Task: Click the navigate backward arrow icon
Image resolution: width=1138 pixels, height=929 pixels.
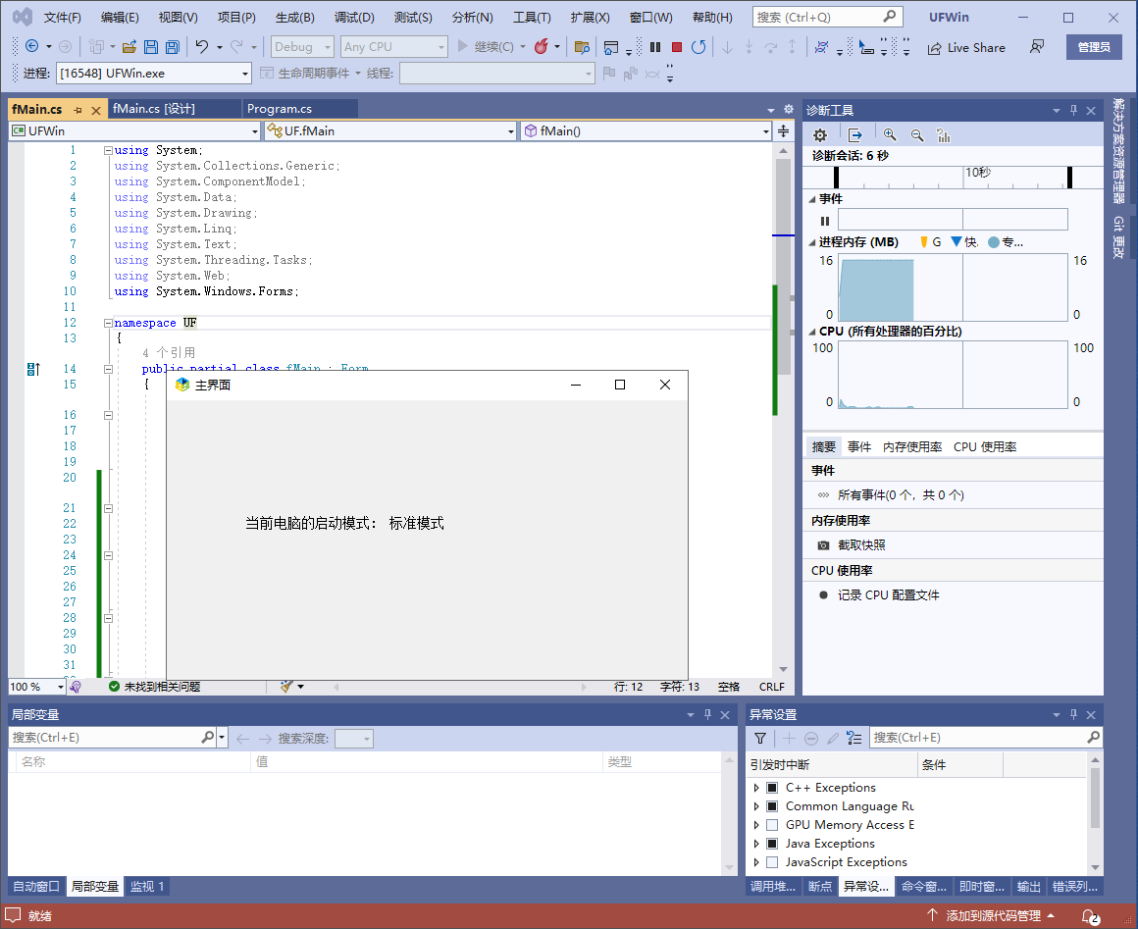Action: 32,46
